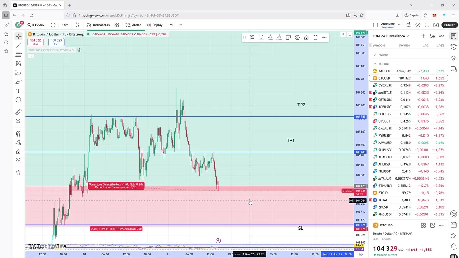The width and height of the screenshot is (459, 258).
Task: Open the Alerts panel clock icon on right sidebar
Action: click(454, 47)
